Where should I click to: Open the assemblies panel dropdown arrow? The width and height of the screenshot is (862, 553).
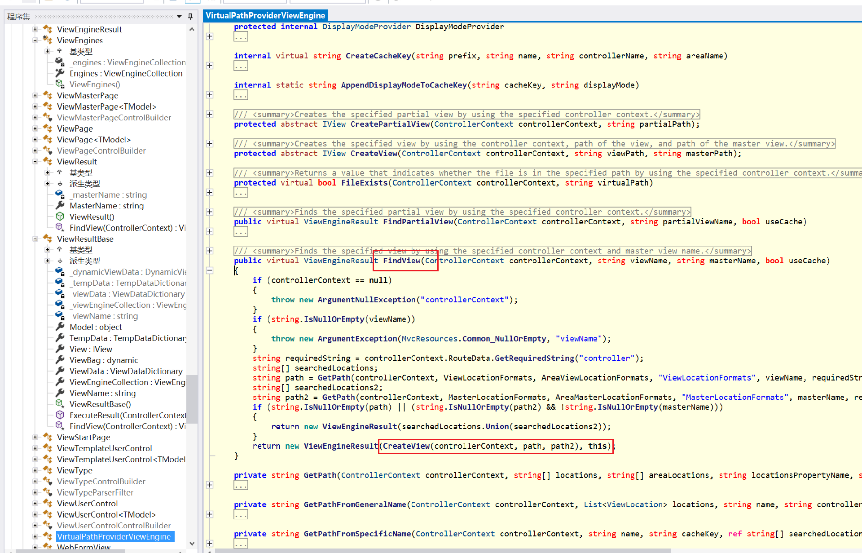[179, 17]
